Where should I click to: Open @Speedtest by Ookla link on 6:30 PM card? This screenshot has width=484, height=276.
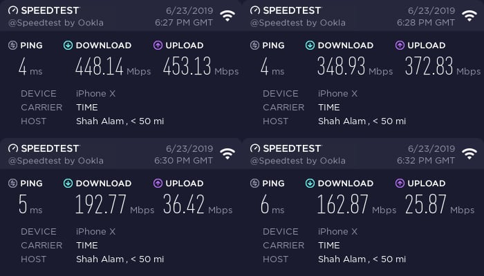[x=56, y=161]
